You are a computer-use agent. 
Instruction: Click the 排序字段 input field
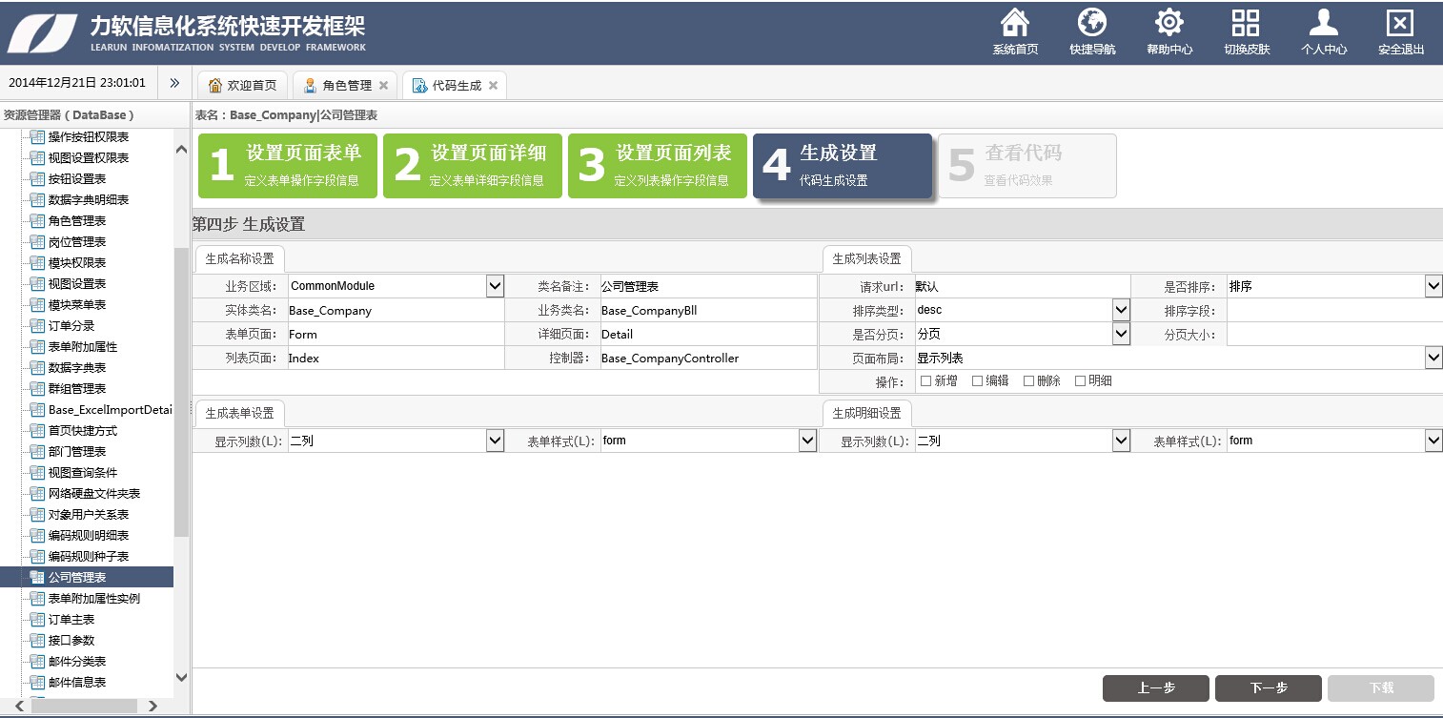pyautogui.click(x=1334, y=310)
